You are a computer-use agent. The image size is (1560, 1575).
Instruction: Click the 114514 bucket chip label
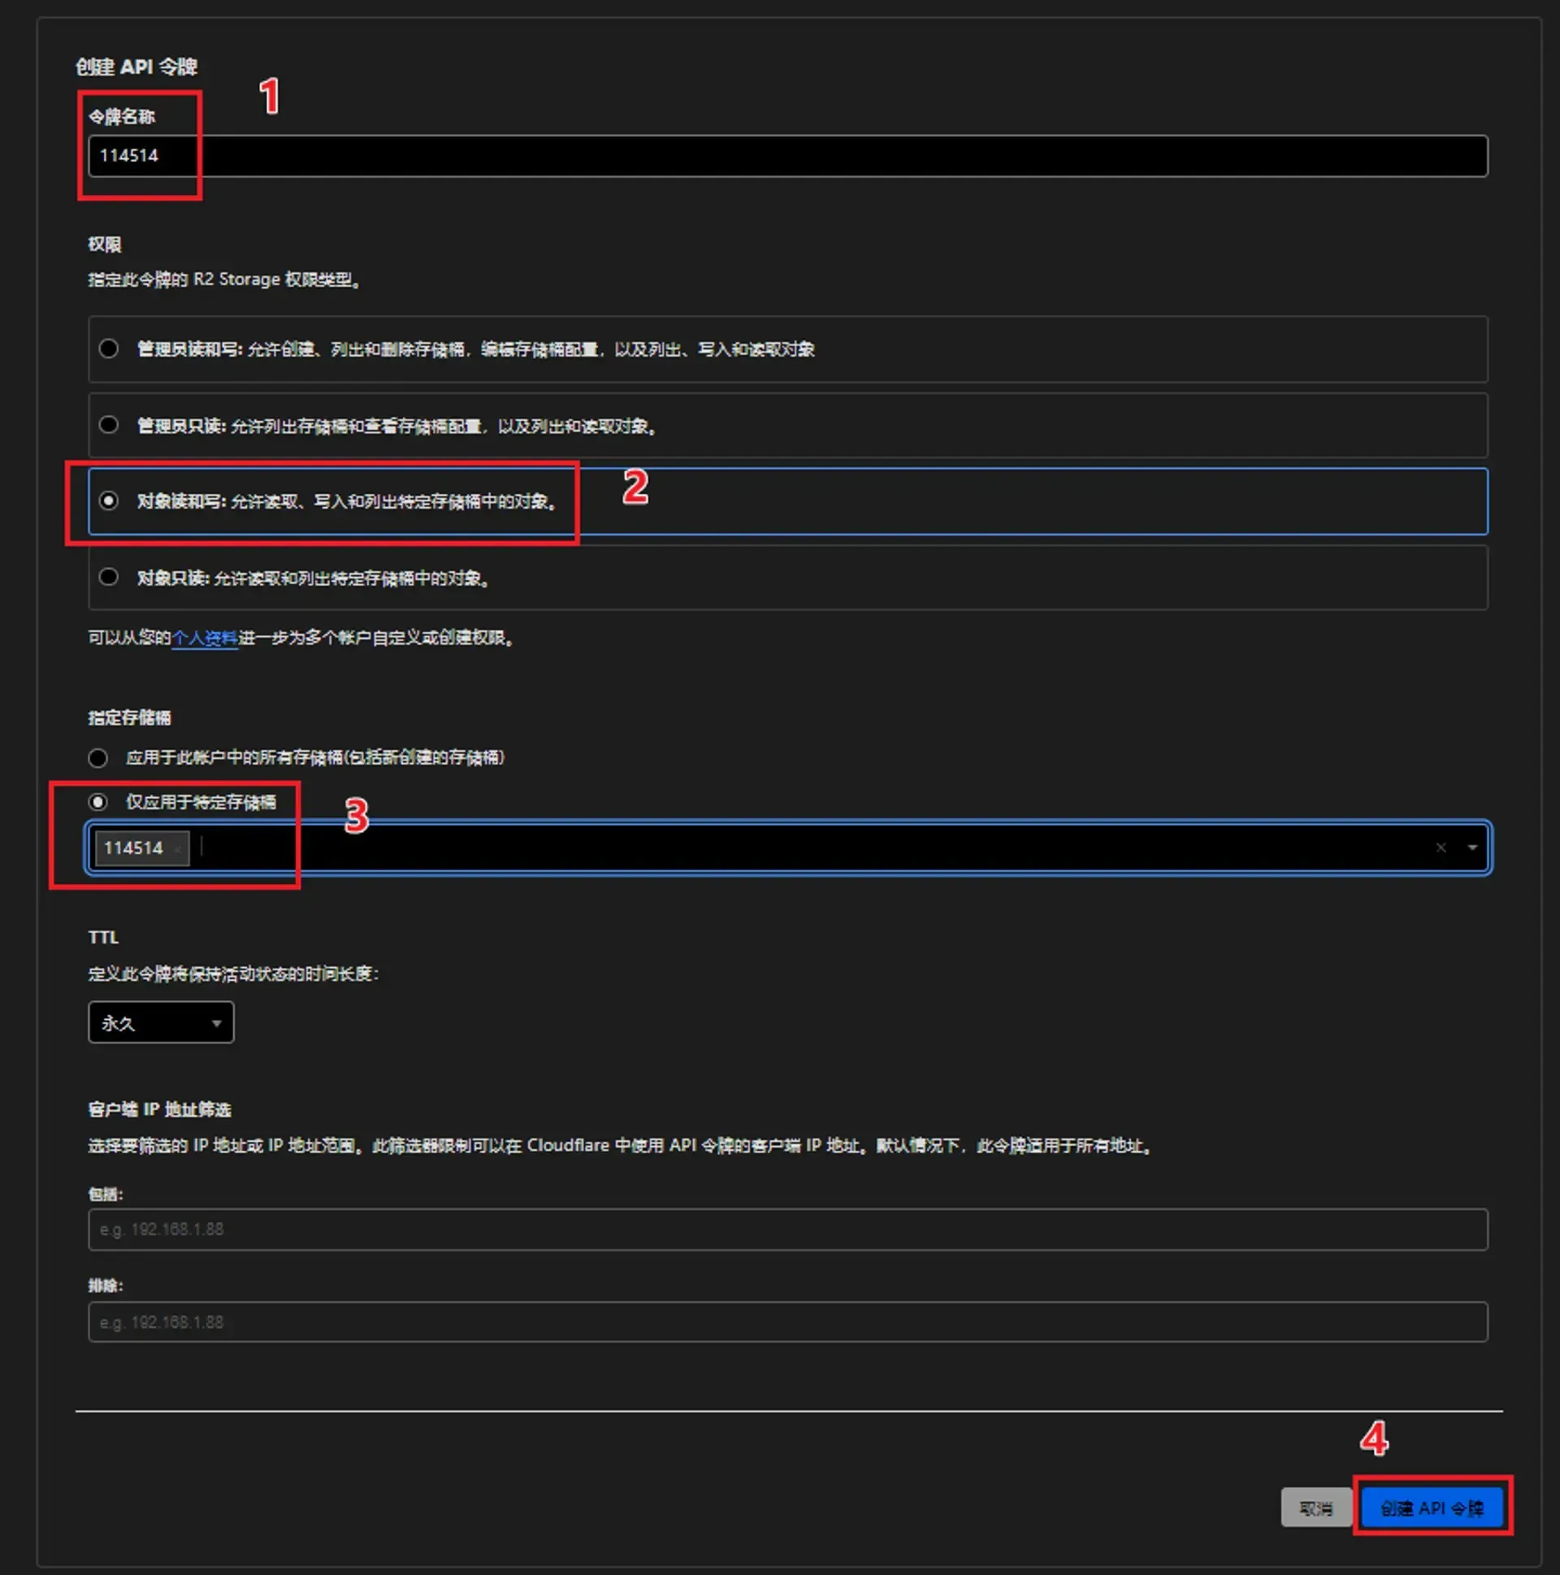(133, 848)
